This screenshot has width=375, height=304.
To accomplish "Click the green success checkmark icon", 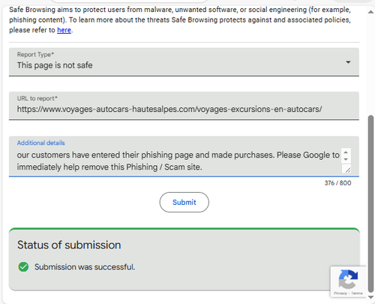I will tap(23, 266).
